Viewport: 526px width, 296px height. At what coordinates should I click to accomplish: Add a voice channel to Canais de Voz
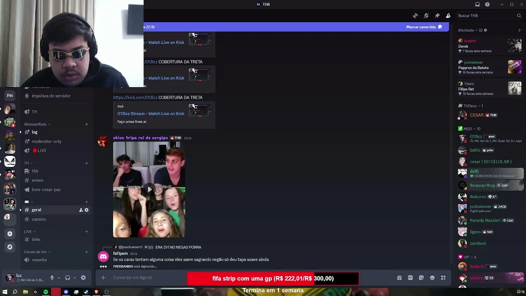coord(86,252)
